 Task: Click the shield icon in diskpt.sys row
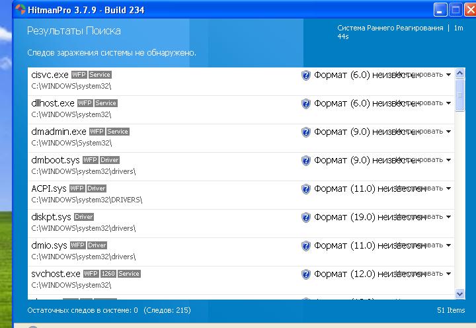pyautogui.click(x=305, y=217)
